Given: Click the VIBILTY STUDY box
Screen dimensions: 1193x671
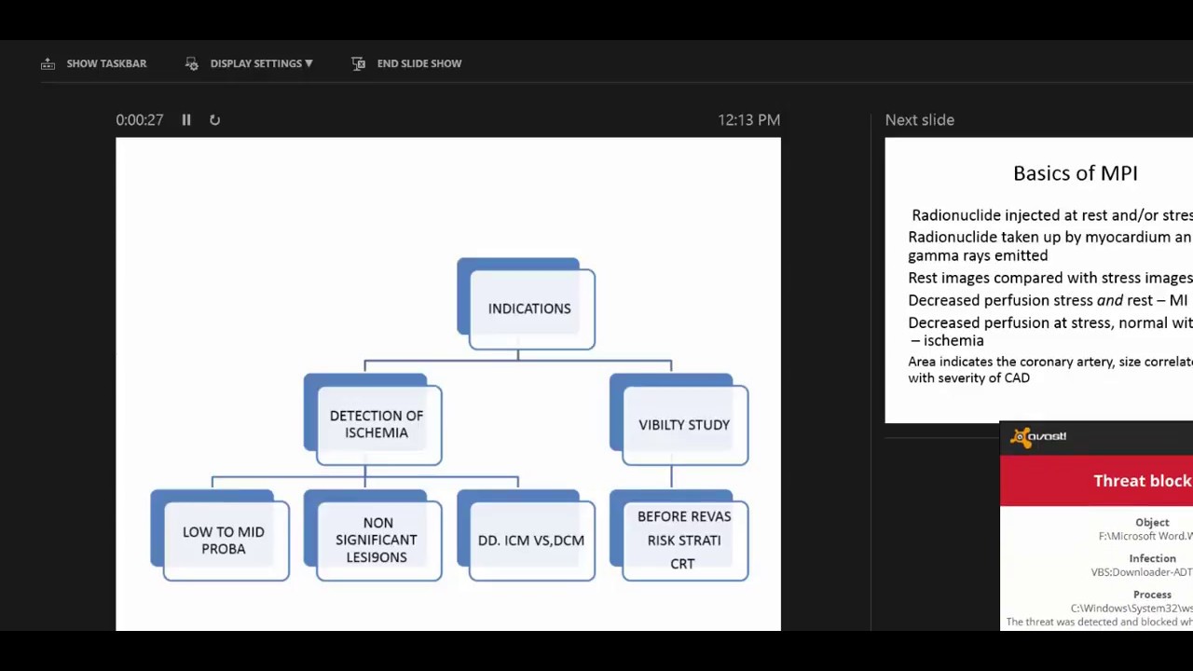Looking at the screenshot, I should click(x=685, y=425).
